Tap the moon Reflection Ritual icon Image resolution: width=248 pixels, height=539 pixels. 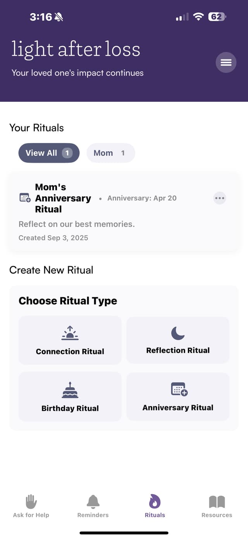pyautogui.click(x=178, y=333)
